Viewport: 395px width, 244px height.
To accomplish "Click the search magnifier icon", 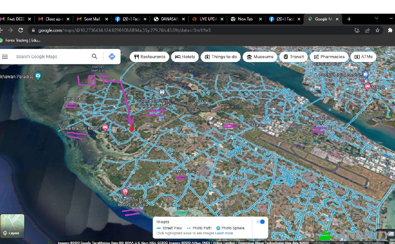I will tap(95, 57).
